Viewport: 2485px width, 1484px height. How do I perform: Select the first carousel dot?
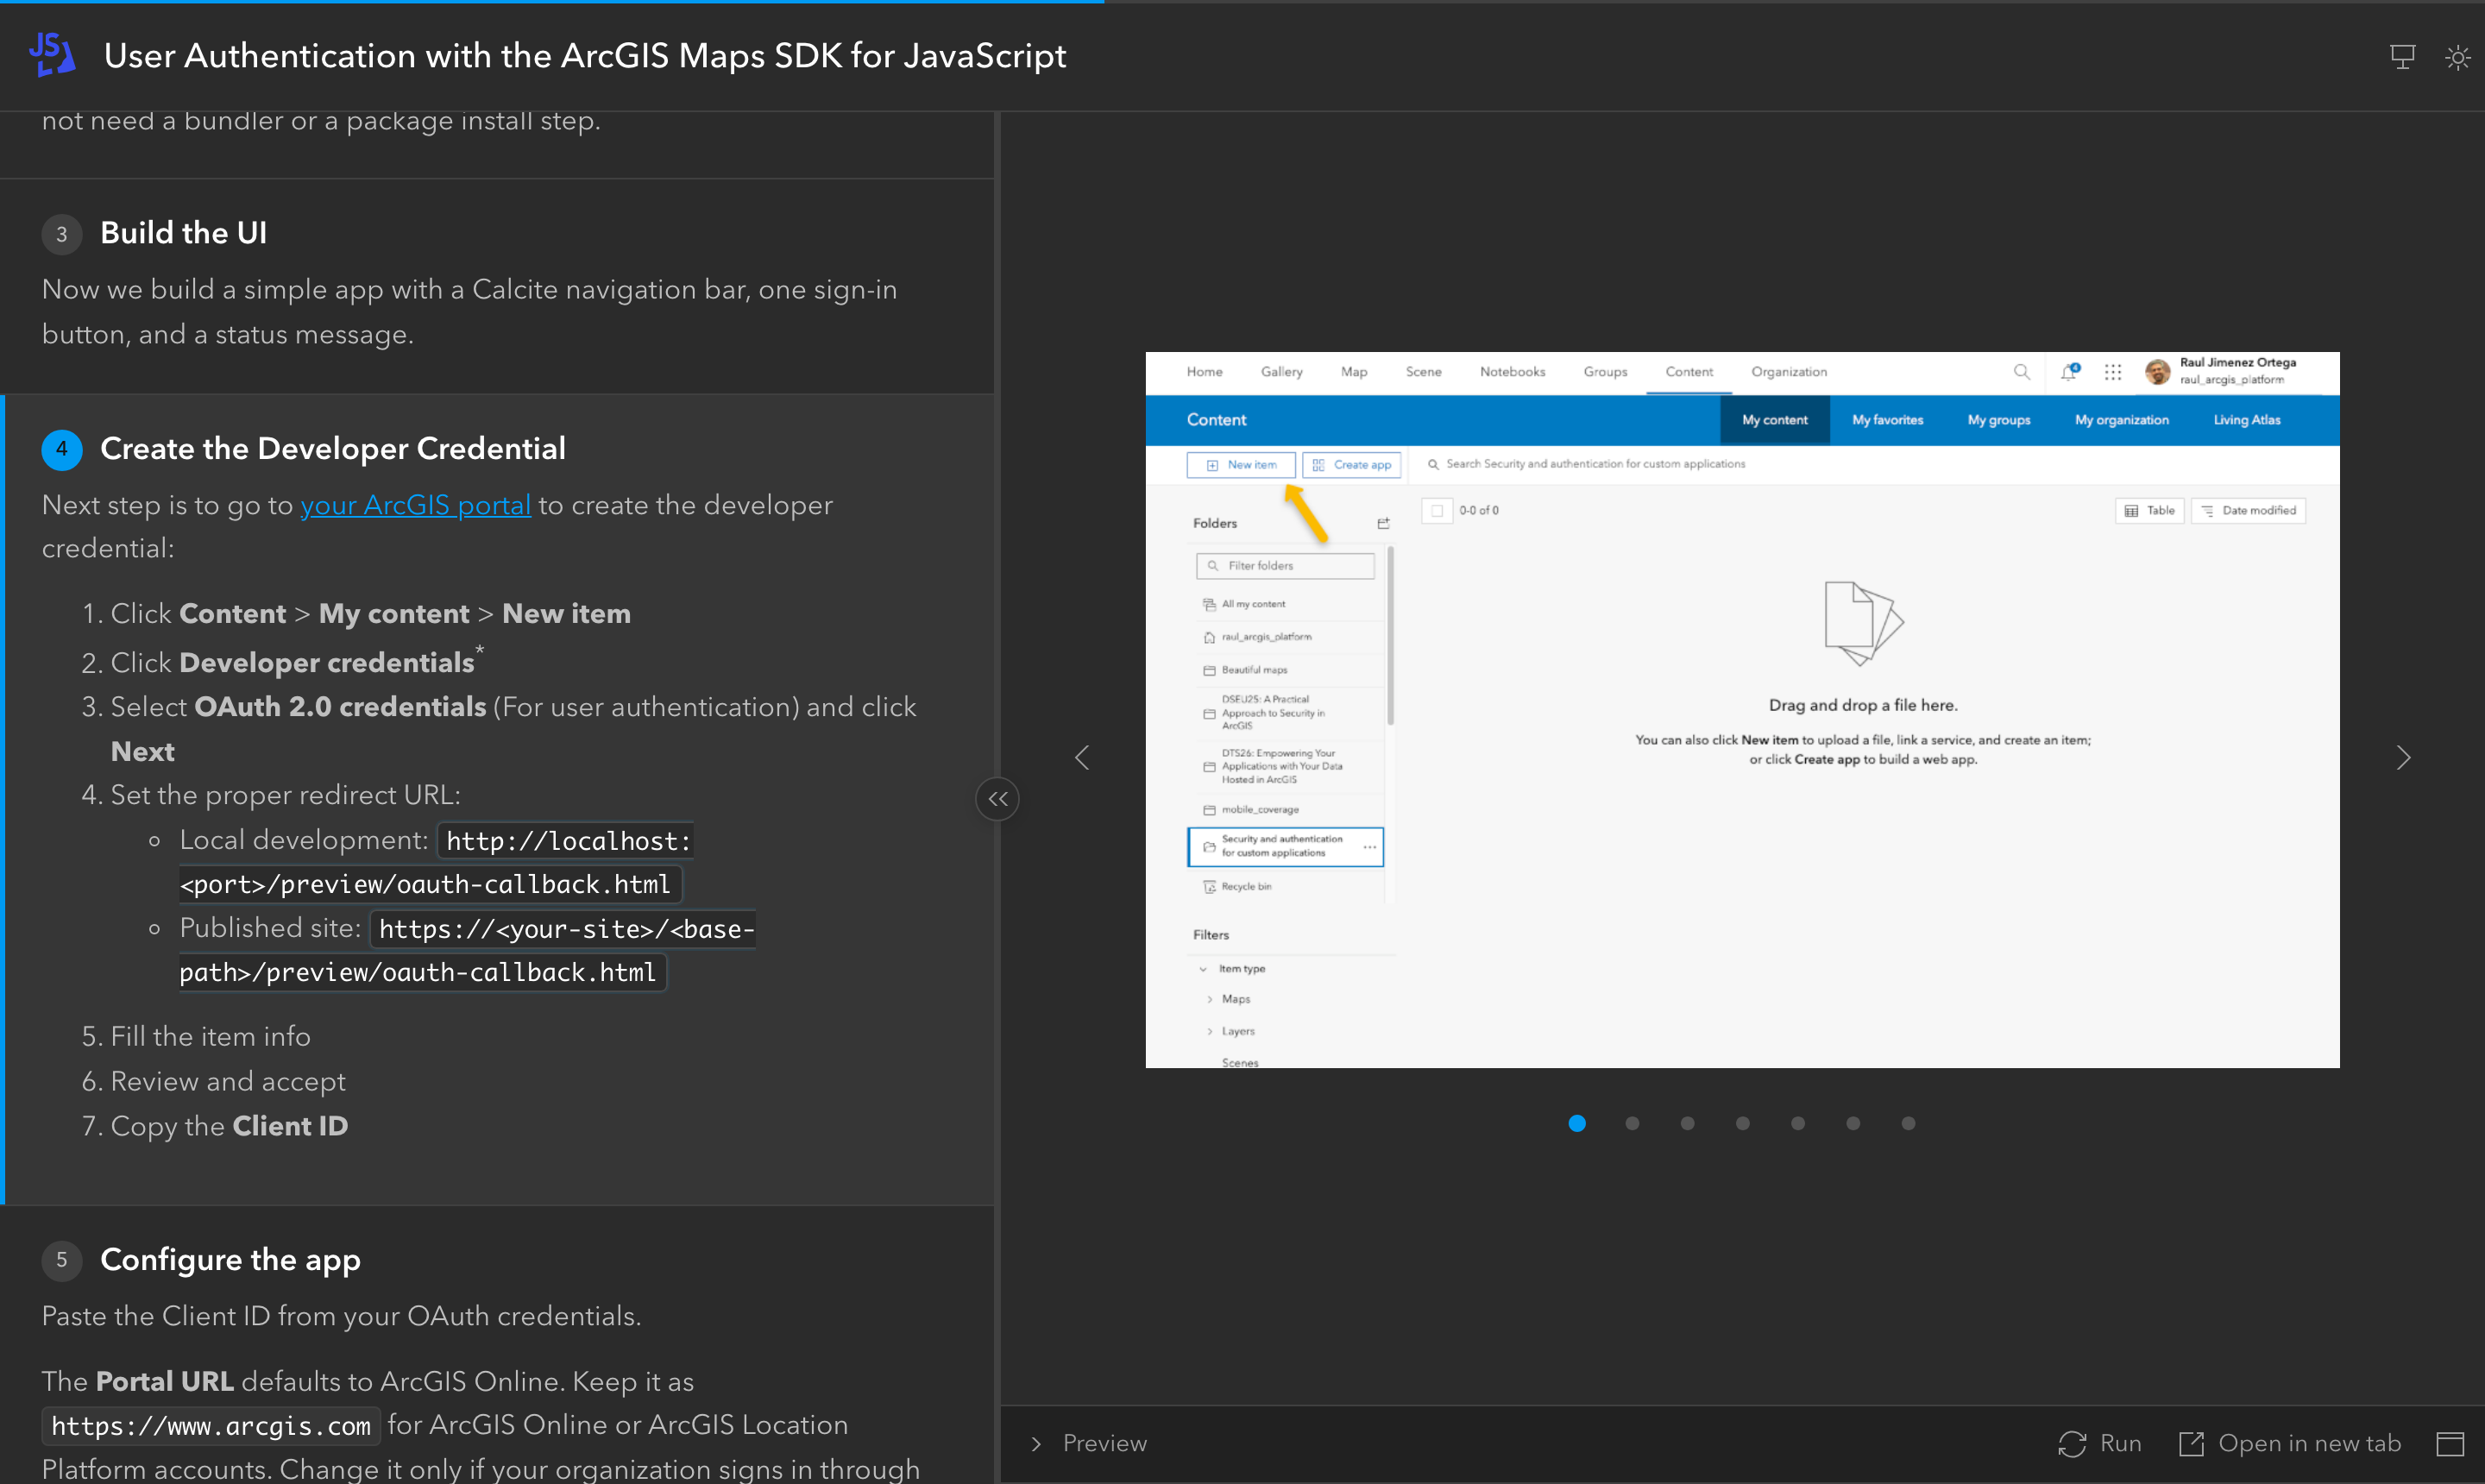pos(1577,1123)
